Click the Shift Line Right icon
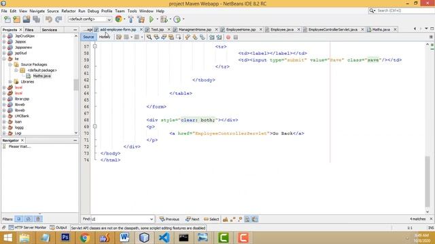The height and width of the screenshot is (244, 435). 219,37
